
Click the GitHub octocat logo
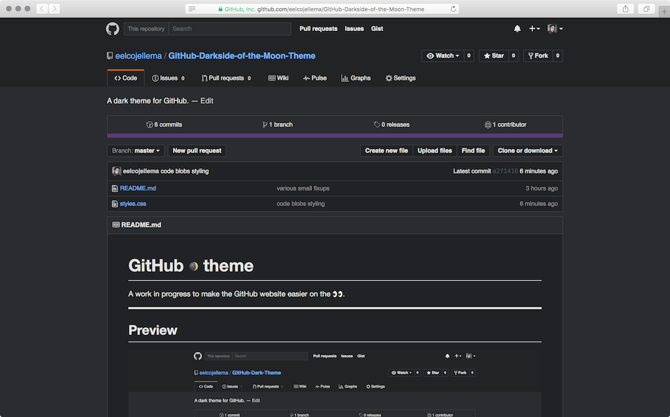(112, 29)
